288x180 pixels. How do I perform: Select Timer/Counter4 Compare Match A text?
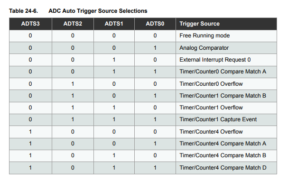click(x=223, y=144)
